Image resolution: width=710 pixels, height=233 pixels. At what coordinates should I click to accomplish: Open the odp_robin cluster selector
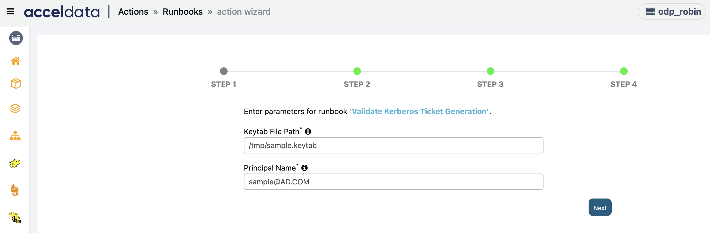tap(672, 12)
